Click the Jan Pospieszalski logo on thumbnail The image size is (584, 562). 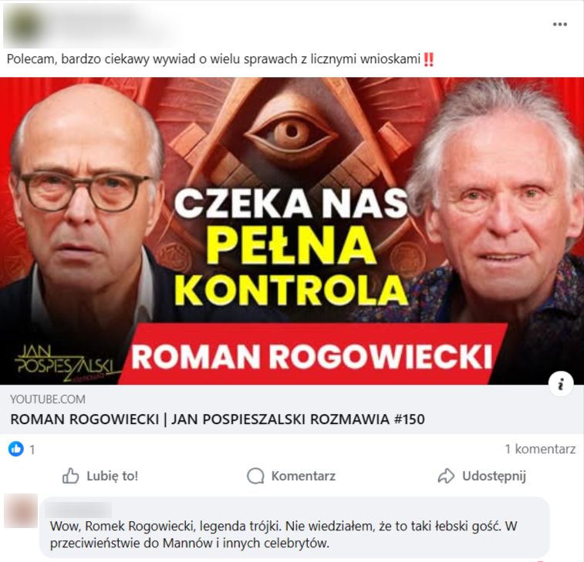[x=66, y=364]
